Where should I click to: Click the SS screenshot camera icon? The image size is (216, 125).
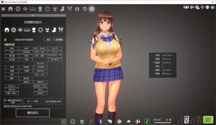click(207, 7)
